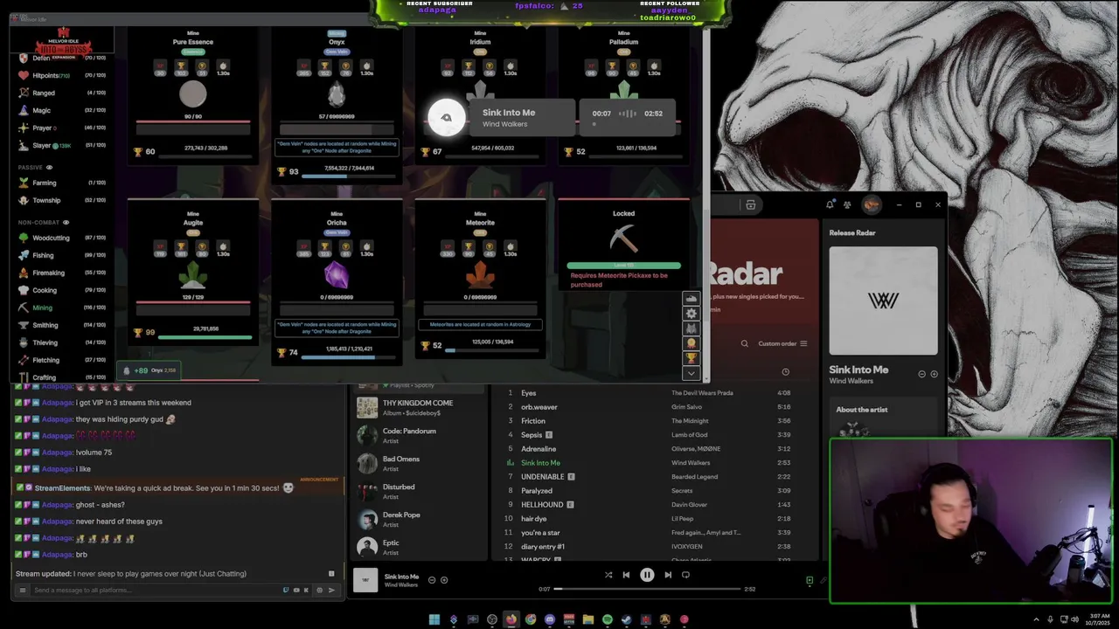Open THY KINGDOM COME album in library
The width and height of the screenshot is (1119, 629).
tap(420, 407)
